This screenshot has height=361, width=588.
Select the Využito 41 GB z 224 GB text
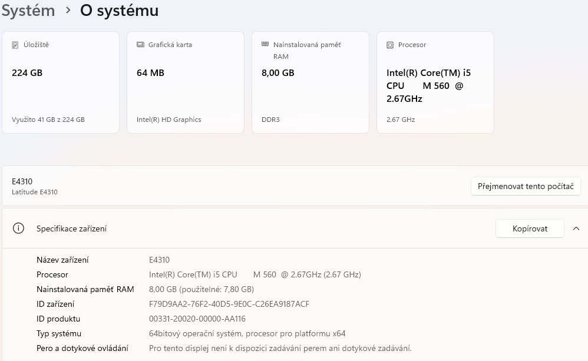(48, 120)
